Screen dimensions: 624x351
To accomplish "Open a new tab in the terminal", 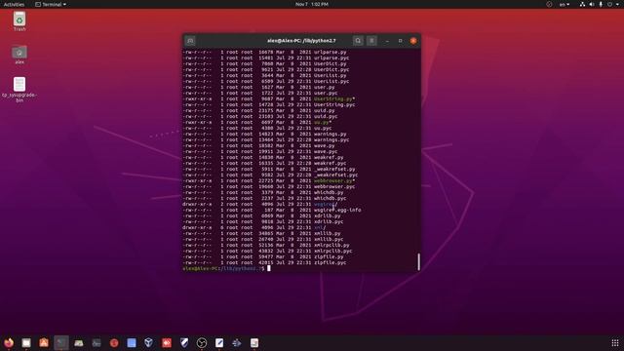I will click(x=190, y=41).
